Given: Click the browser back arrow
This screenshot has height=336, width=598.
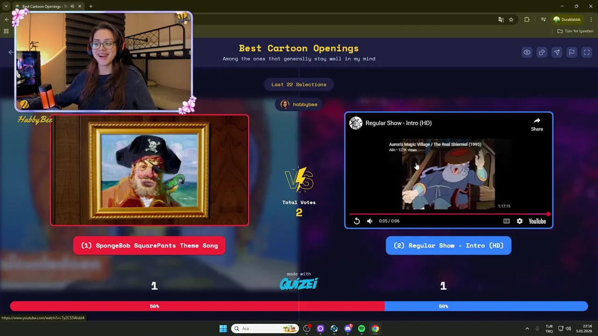Looking at the screenshot, I should click(7, 20).
